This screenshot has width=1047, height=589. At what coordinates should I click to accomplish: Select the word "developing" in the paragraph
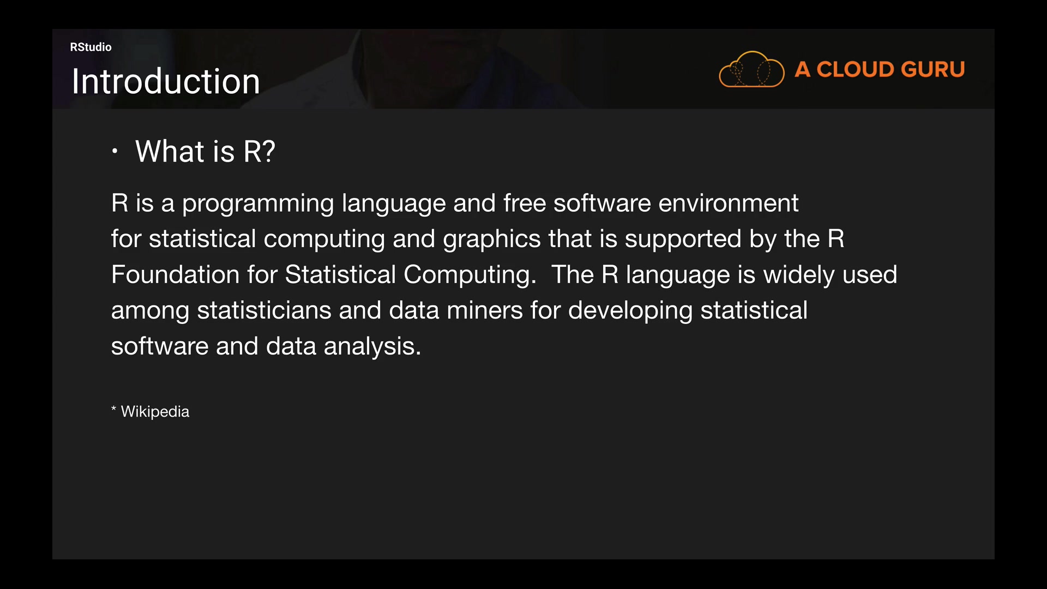click(630, 310)
